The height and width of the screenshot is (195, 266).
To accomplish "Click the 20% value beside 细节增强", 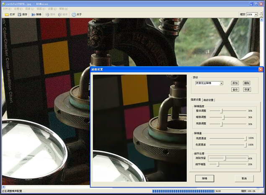I will click(250, 164).
